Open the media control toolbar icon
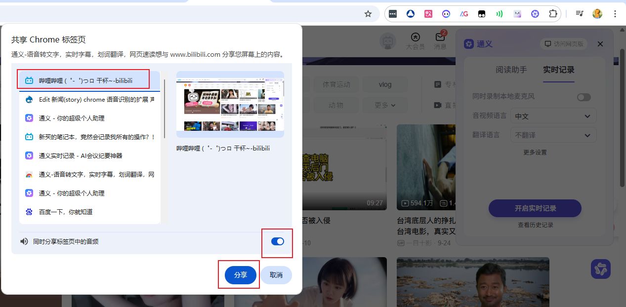Image resolution: width=626 pixels, height=307 pixels. [x=580, y=14]
